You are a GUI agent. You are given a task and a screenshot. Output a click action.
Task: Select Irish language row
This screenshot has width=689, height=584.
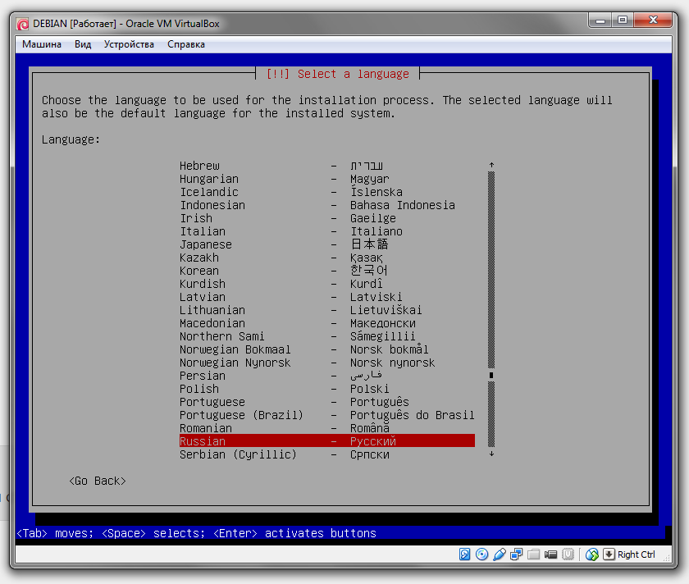(x=327, y=218)
